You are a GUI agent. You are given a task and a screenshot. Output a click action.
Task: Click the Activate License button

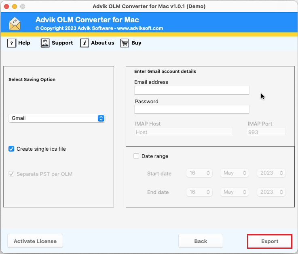[35, 241]
